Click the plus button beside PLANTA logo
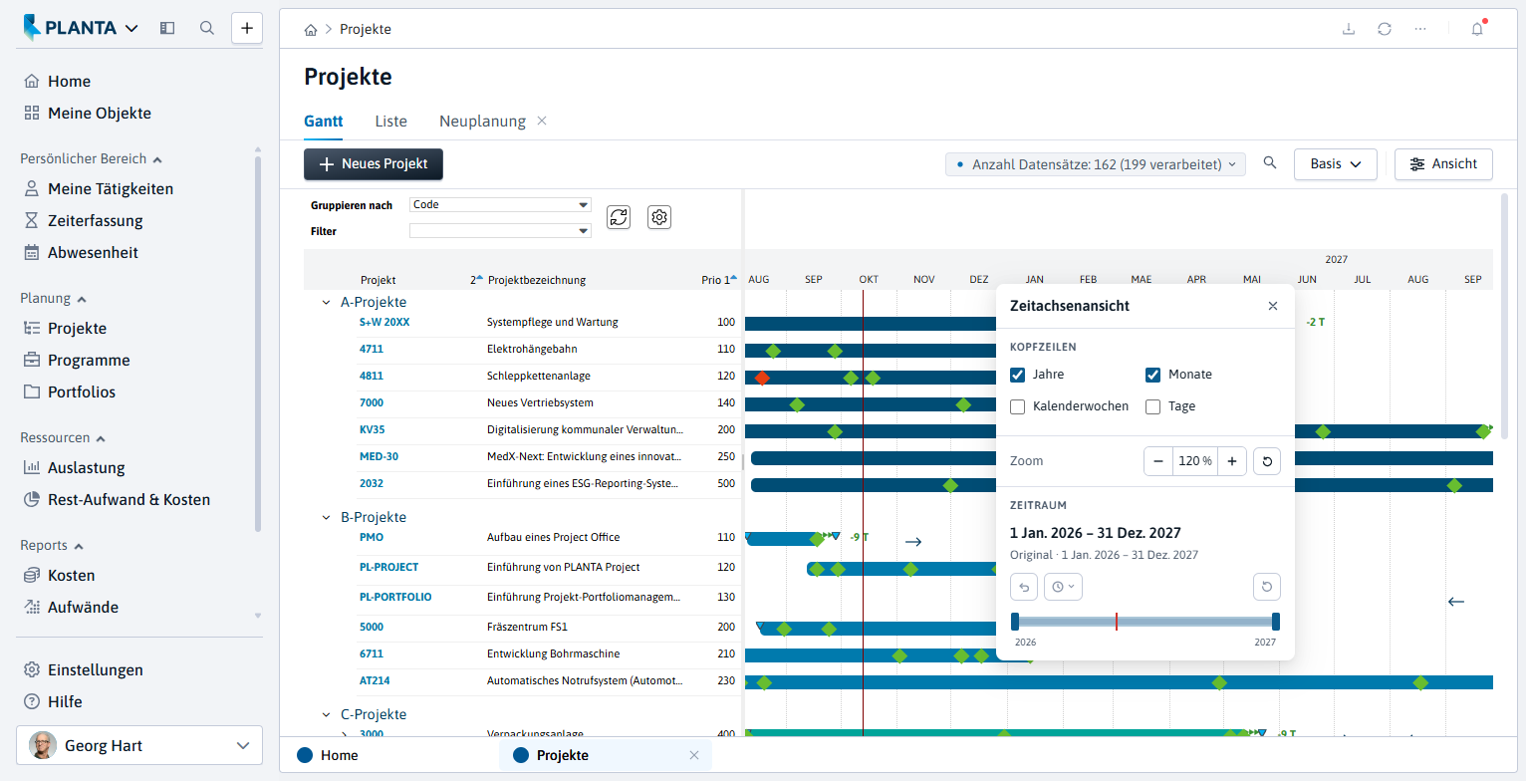 (247, 28)
